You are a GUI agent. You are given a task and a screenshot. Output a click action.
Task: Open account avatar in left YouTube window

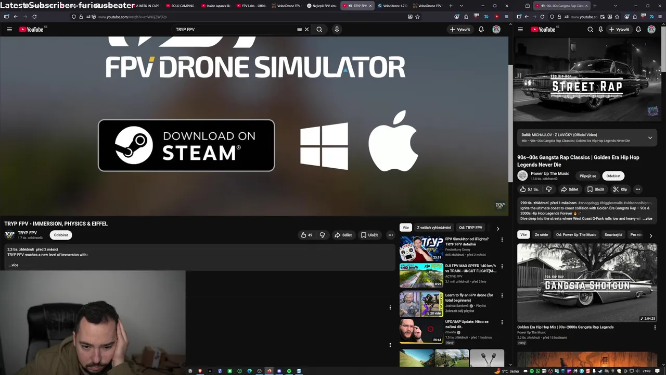click(496, 29)
